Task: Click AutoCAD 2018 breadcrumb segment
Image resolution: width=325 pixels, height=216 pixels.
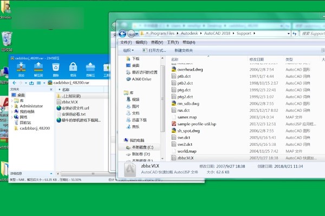Action: (217, 33)
